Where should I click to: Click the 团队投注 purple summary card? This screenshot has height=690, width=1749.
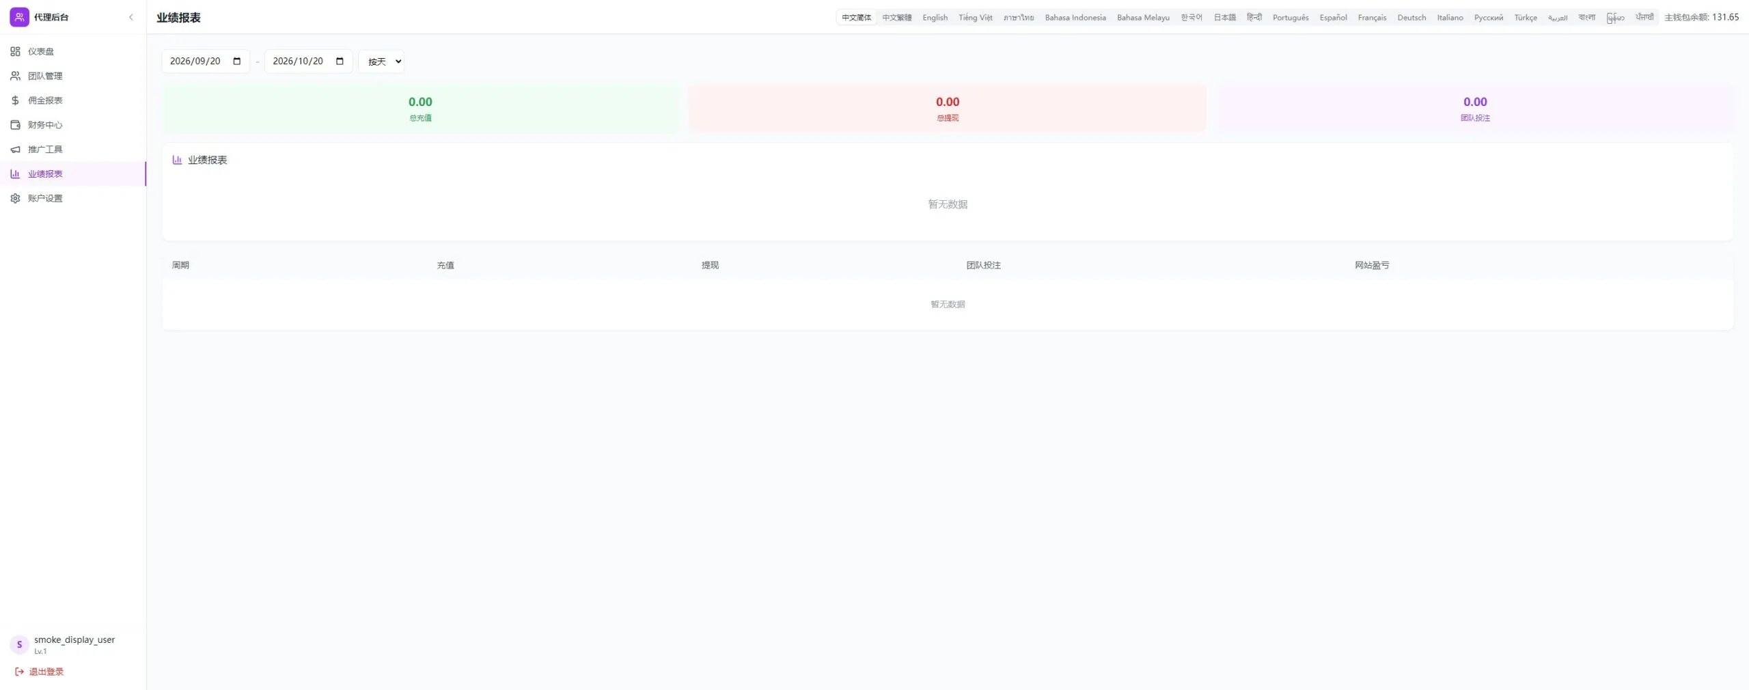coord(1474,108)
